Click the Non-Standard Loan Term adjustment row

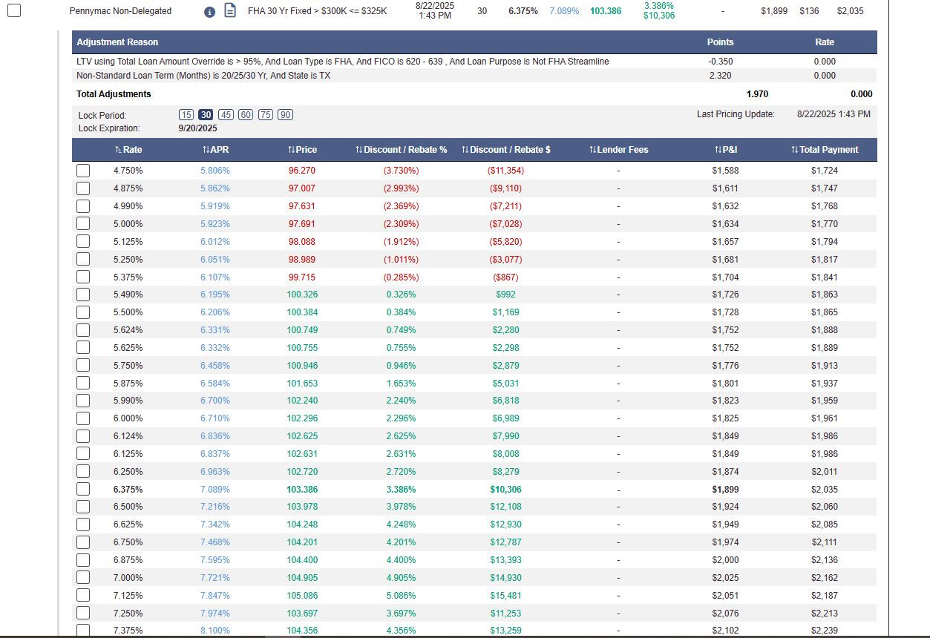476,76
